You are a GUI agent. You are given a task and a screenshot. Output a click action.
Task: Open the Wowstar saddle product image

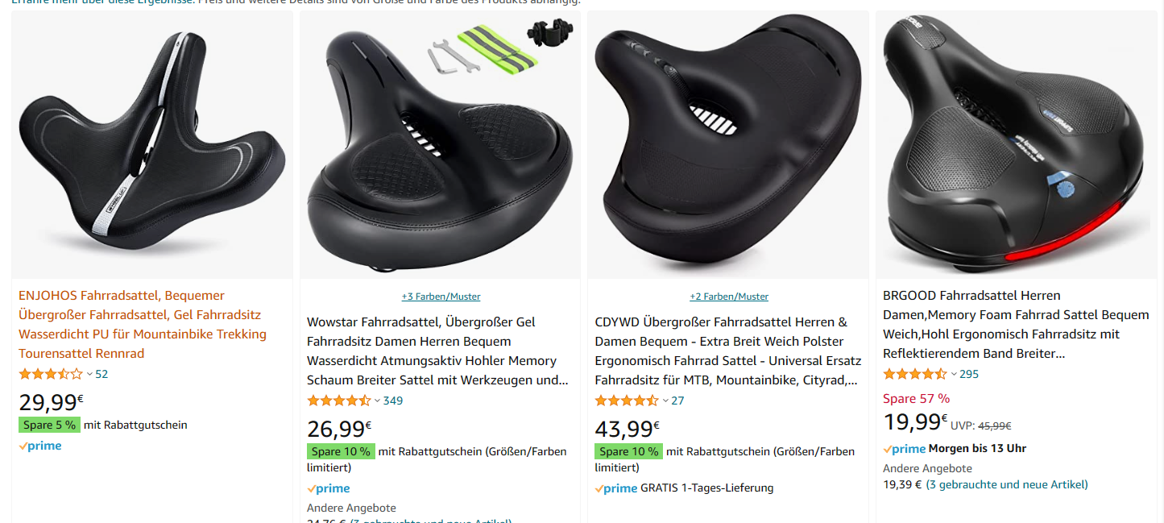440,145
